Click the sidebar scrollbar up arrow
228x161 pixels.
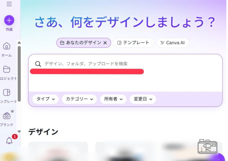(19, 43)
